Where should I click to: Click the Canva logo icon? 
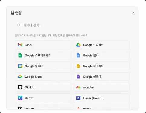coord(20,98)
